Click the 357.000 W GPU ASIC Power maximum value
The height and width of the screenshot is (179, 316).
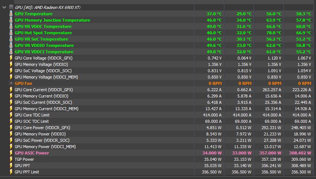270,153
